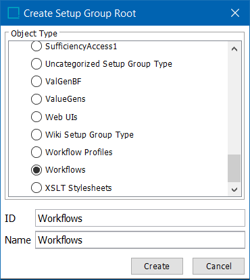Image resolution: width=250 pixels, height=280 pixels.
Task: Close the Create Setup Group Root dialog
Action: [x=235, y=13]
